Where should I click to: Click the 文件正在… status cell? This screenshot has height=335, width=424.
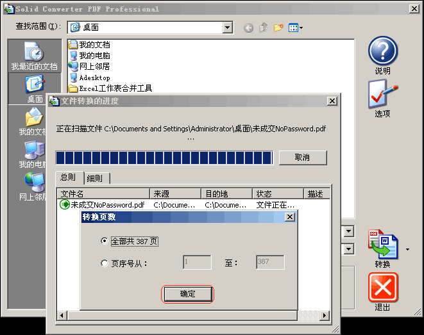coord(275,205)
